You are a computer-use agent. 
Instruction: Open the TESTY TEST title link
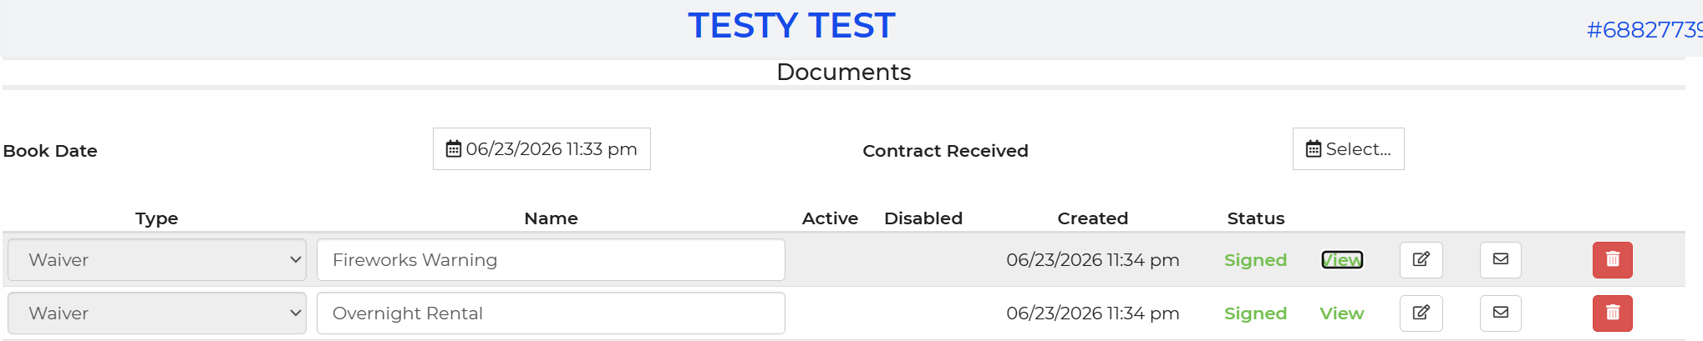coord(791,26)
